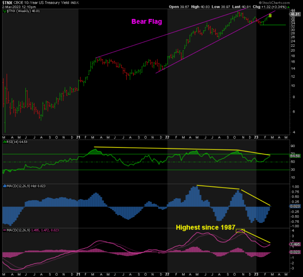Select the 'Bear Flag' annotation text
This screenshot has height=277, width=303.
pyautogui.click(x=147, y=22)
